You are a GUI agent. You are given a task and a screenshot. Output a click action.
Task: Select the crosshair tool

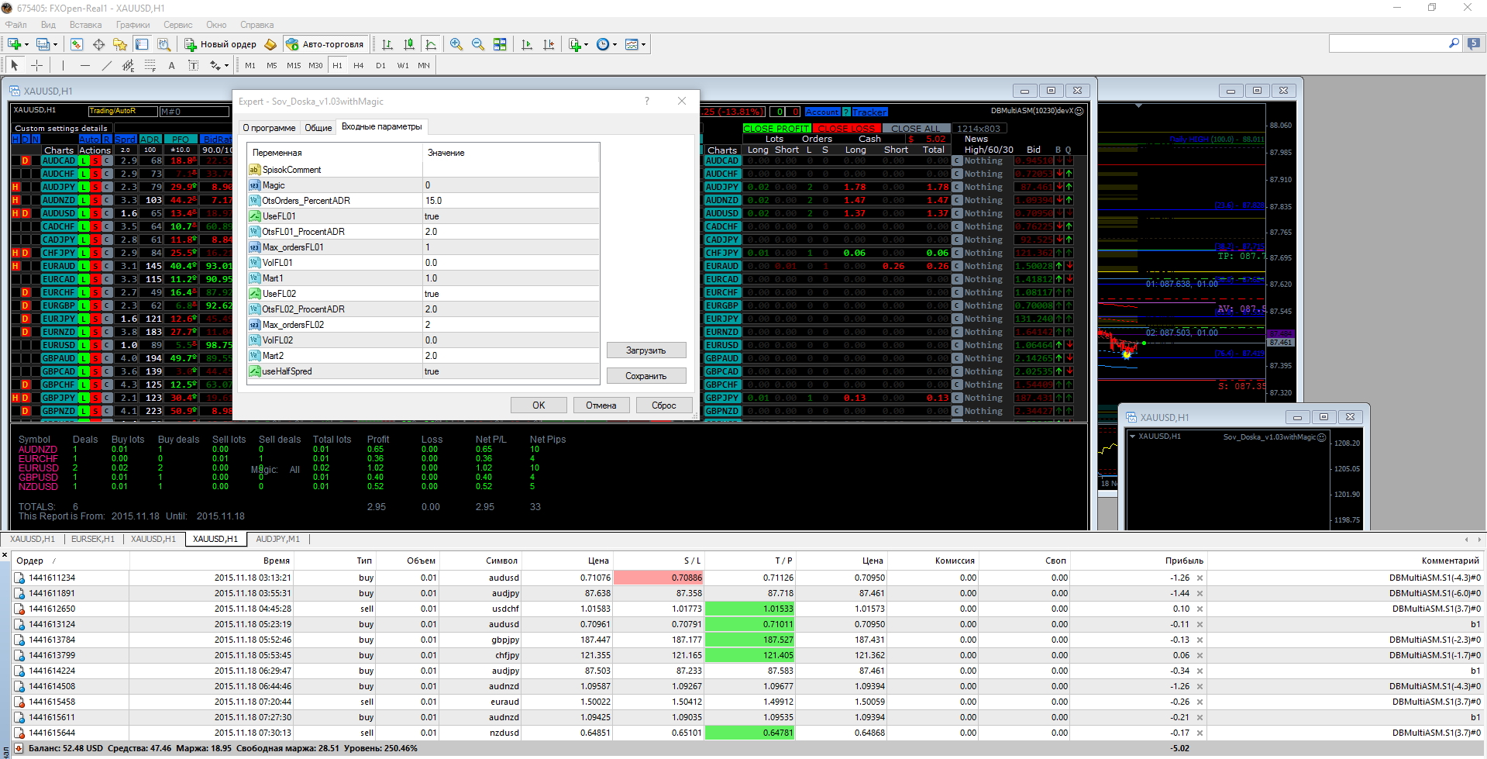coord(36,65)
